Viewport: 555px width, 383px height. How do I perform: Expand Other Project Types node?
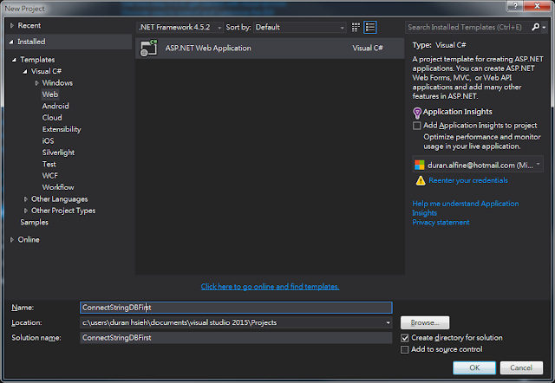pyautogui.click(x=25, y=211)
